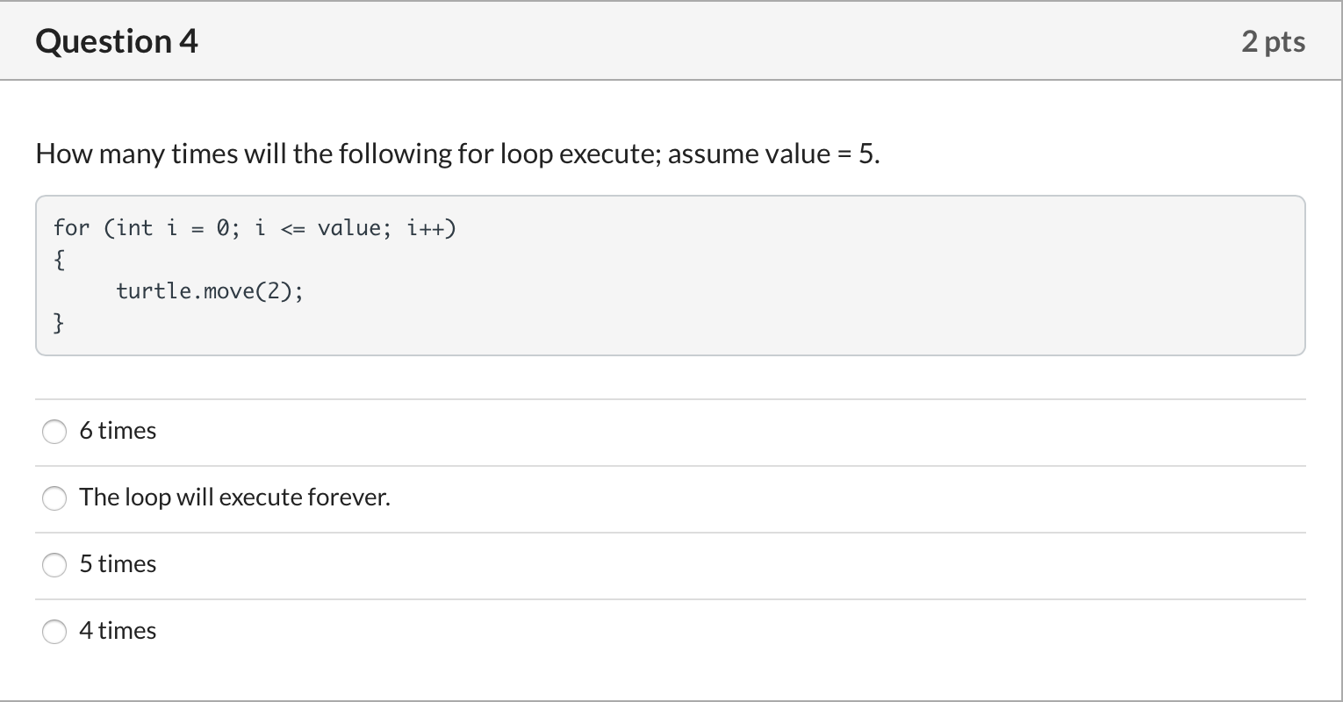Click the "for (int i = 0" code line
1343x702 pixels.
coord(255,228)
